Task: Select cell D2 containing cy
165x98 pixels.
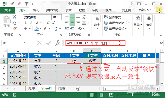Action: click(74, 61)
